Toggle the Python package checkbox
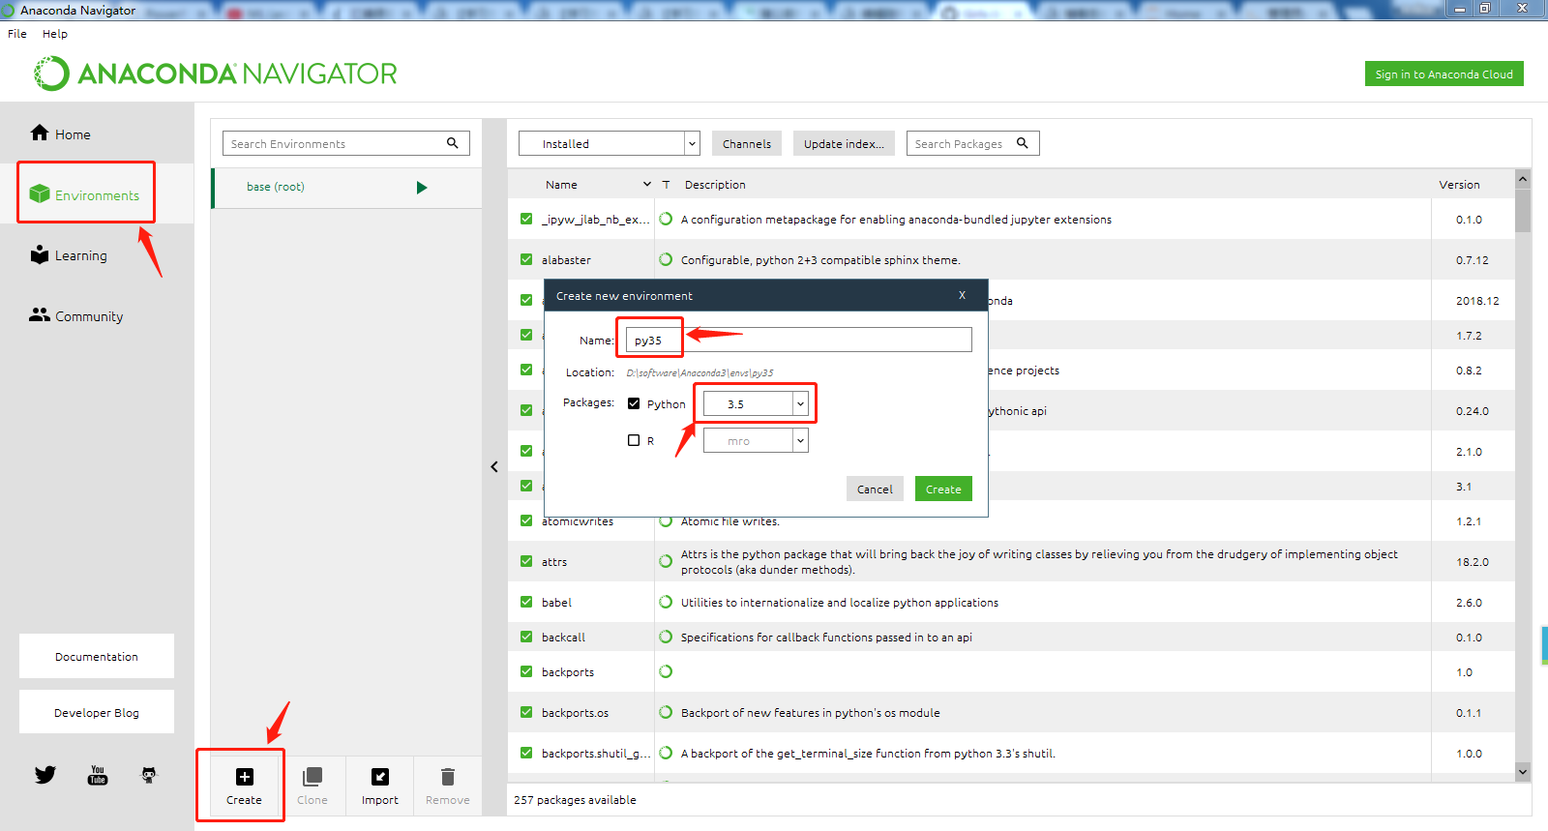This screenshot has height=831, width=1548. pyautogui.click(x=634, y=403)
